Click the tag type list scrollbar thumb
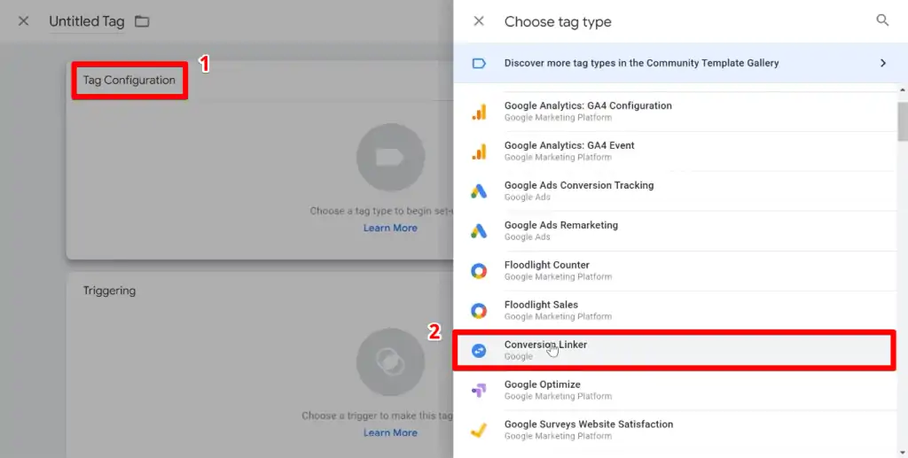The width and height of the screenshot is (908, 458). (x=903, y=120)
